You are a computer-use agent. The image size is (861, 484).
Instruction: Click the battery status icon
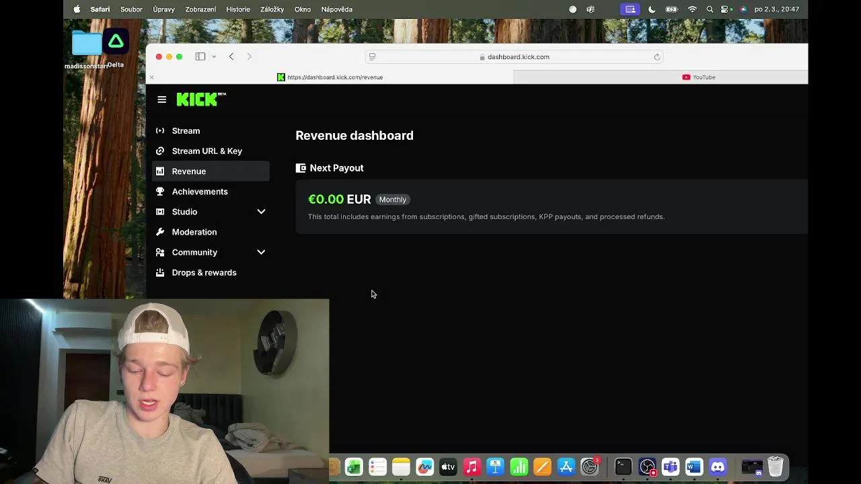coord(671,9)
